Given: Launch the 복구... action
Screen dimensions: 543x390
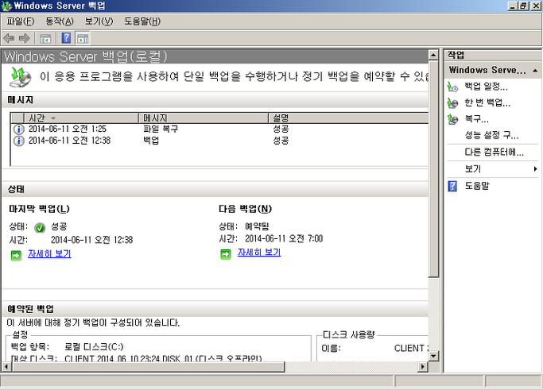Looking at the screenshot, I should click(476, 119).
